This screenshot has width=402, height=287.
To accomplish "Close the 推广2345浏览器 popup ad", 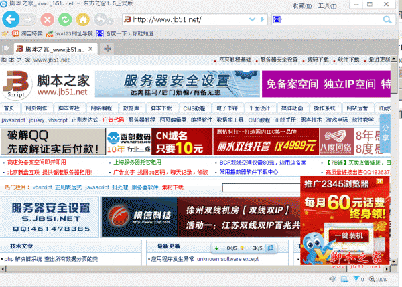I will click(x=379, y=181).
